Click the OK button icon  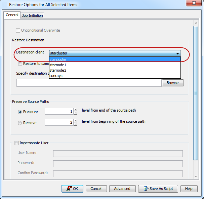(69, 189)
